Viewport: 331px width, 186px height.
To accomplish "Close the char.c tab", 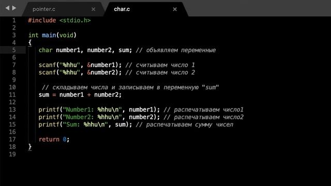I will [175, 9].
